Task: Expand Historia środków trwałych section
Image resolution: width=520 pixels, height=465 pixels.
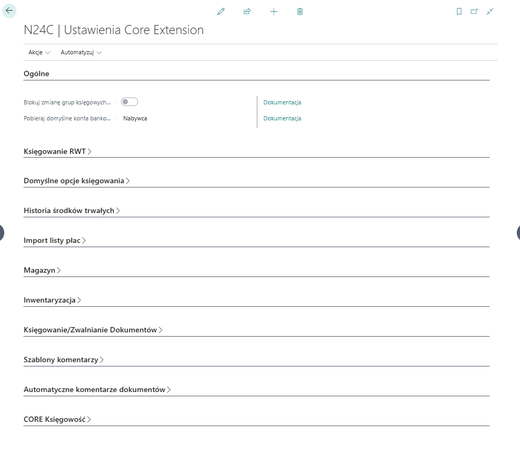Action: tap(72, 211)
